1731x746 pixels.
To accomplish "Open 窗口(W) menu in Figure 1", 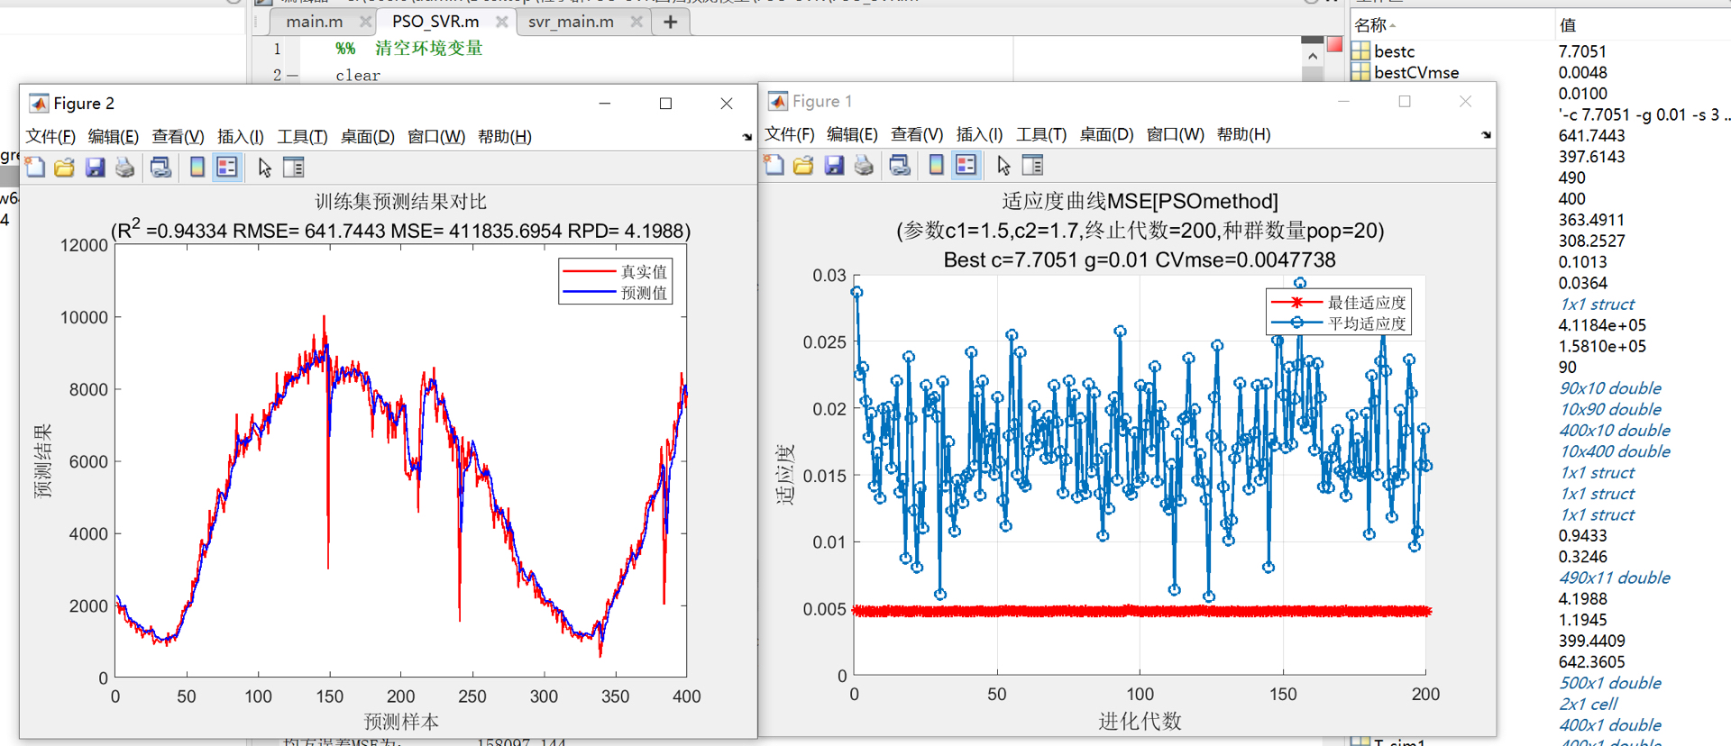I will click(x=1176, y=134).
